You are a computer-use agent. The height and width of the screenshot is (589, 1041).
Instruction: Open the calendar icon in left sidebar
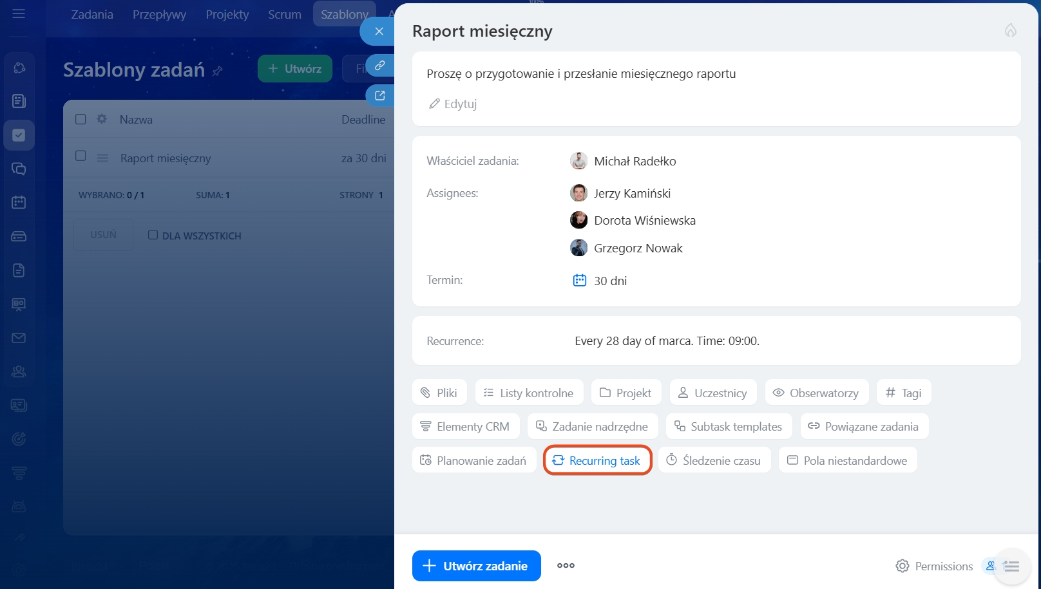click(x=19, y=203)
